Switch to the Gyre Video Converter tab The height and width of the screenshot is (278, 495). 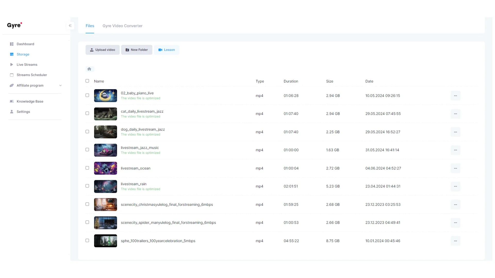click(122, 26)
